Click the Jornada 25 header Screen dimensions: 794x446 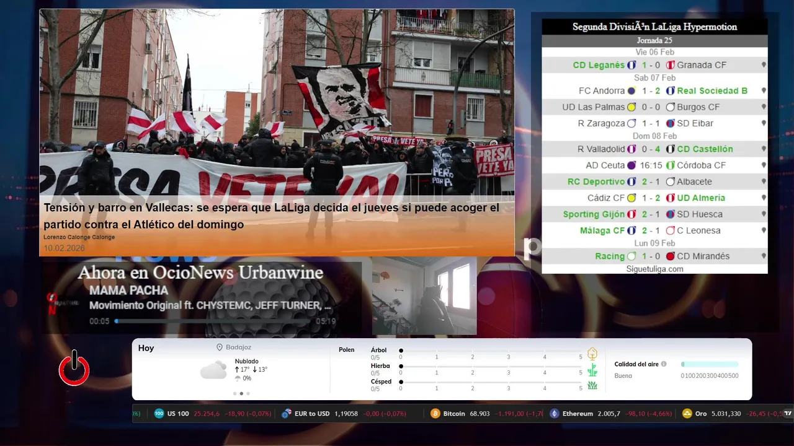pos(654,40)
